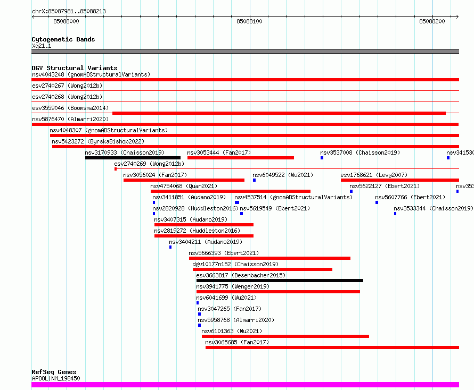This screenshot has height=390, width=474.
Task: Click the DGV Structural Variants track title
Action: coord(75,68)
